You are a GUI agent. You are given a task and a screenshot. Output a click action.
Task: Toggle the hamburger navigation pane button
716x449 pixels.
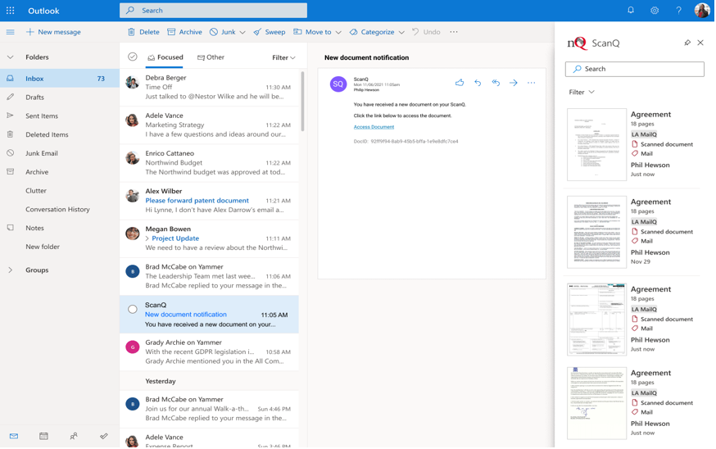tap(11, 32)
